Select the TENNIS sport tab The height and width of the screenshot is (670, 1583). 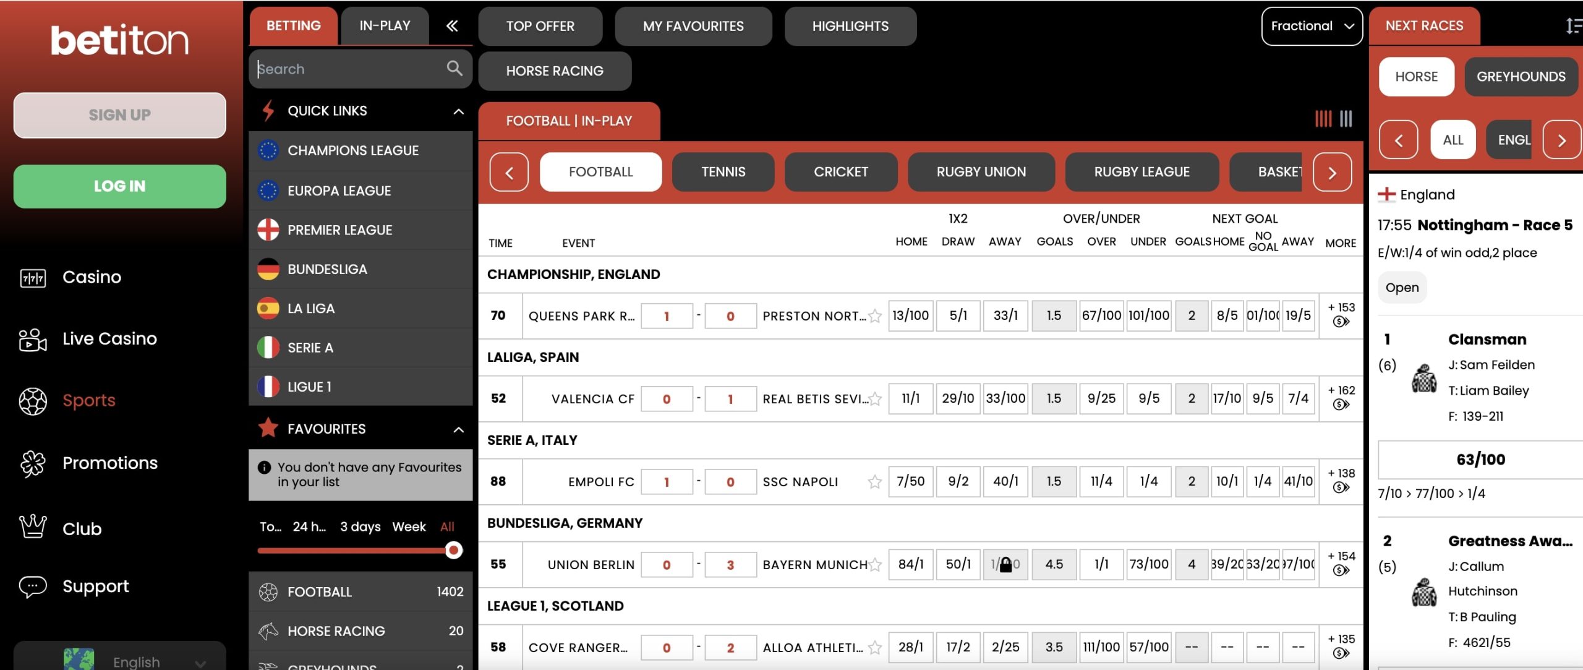pos(723,172)
